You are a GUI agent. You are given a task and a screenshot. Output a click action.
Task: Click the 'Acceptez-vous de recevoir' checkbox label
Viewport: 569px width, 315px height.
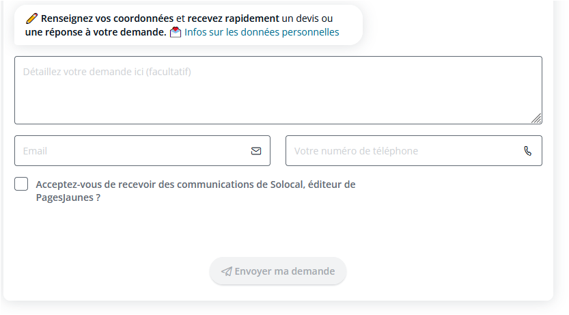[195, 191]
